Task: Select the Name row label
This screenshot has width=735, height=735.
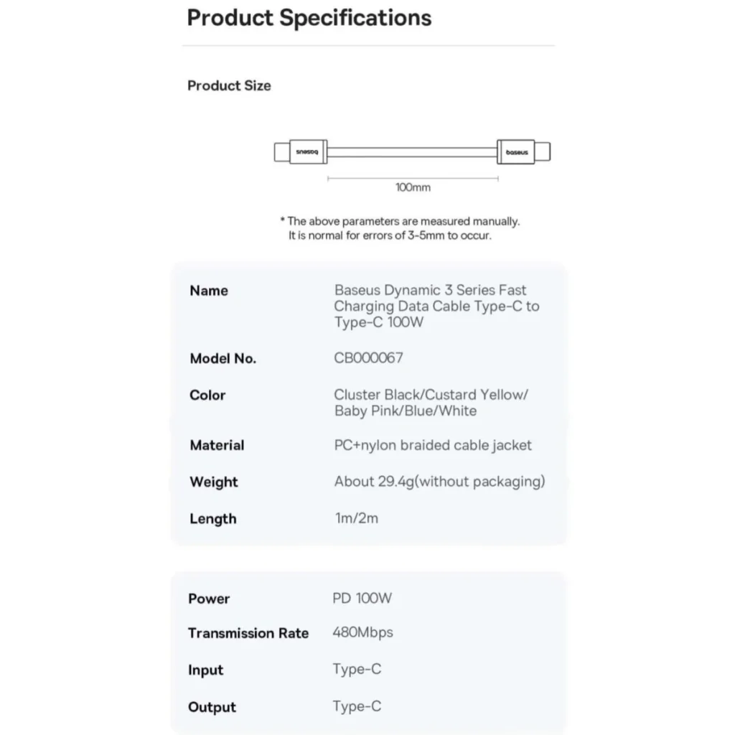Action: click(x=209, y=291)
